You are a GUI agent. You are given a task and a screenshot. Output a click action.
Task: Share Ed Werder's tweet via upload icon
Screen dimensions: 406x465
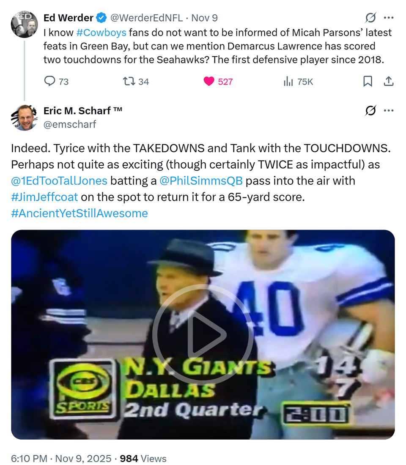click(x=389, y=81)
